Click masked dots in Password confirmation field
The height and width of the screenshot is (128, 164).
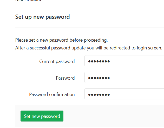coord(99,94)
